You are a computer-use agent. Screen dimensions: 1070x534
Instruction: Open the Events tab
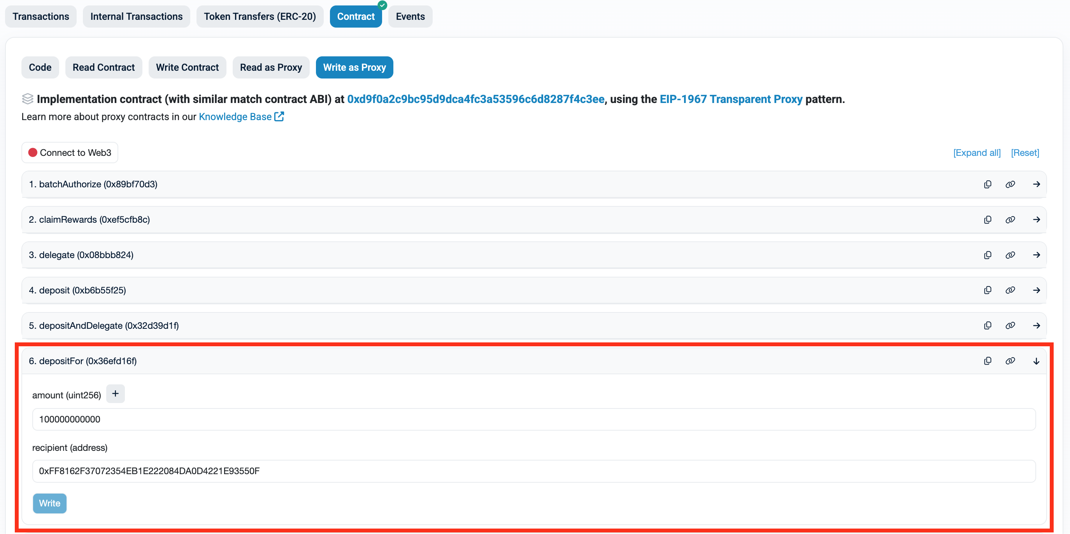pos(410,17)
